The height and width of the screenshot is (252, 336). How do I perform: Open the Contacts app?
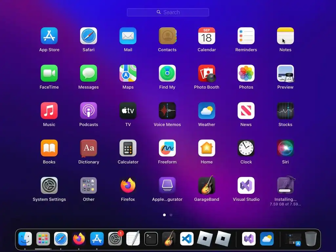point(167,36)
